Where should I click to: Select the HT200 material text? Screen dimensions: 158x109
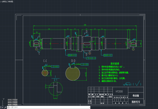point(119,92)
